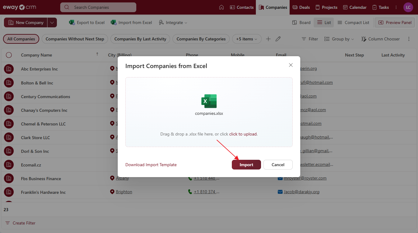The image size is (418, 233).
Task: Click company icon for Dorl & Son Inc
Action: [9, 151]
